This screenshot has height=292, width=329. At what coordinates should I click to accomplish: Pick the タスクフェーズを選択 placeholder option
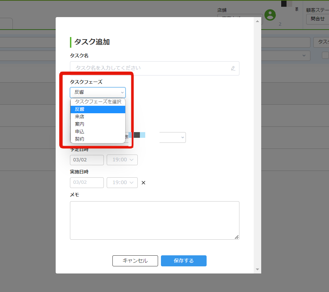pos(98,102)
